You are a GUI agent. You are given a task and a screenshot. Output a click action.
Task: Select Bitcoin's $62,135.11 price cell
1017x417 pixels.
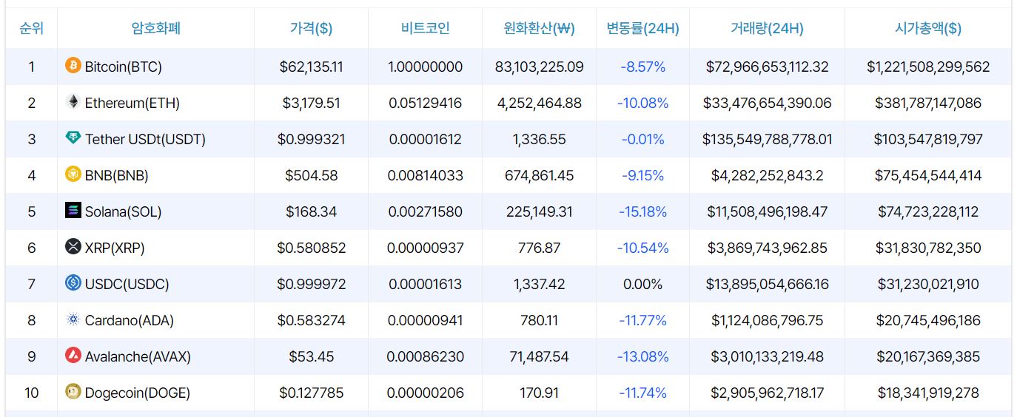point(311,67)
